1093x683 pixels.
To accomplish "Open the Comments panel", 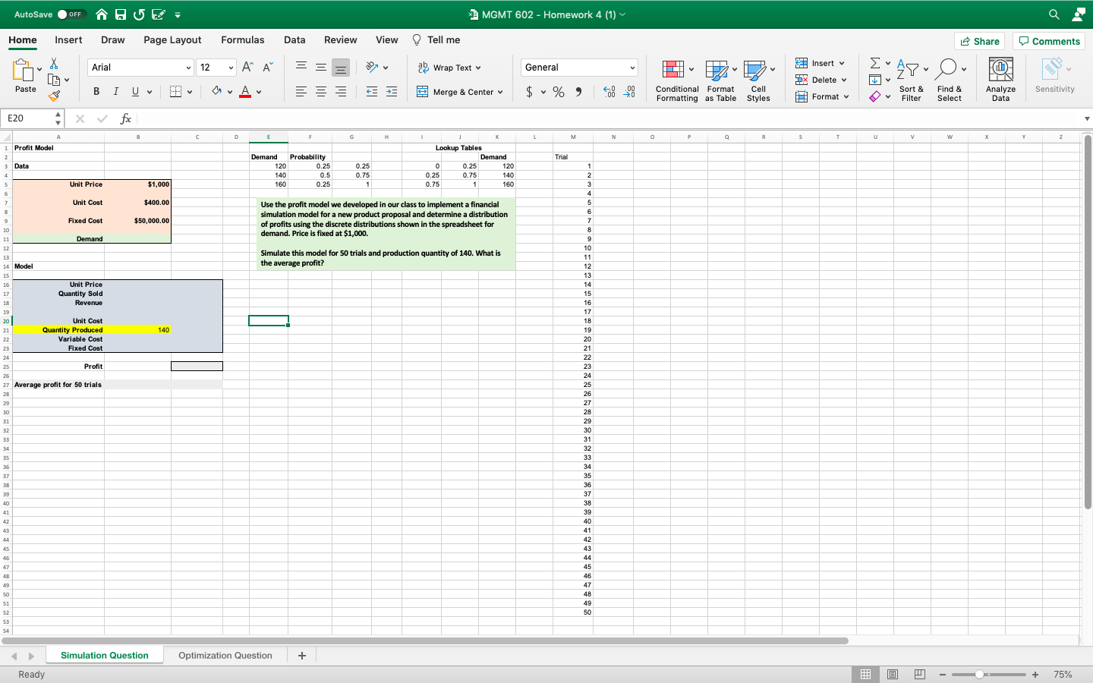I will pyautogui.click(x=1048, y=41).
